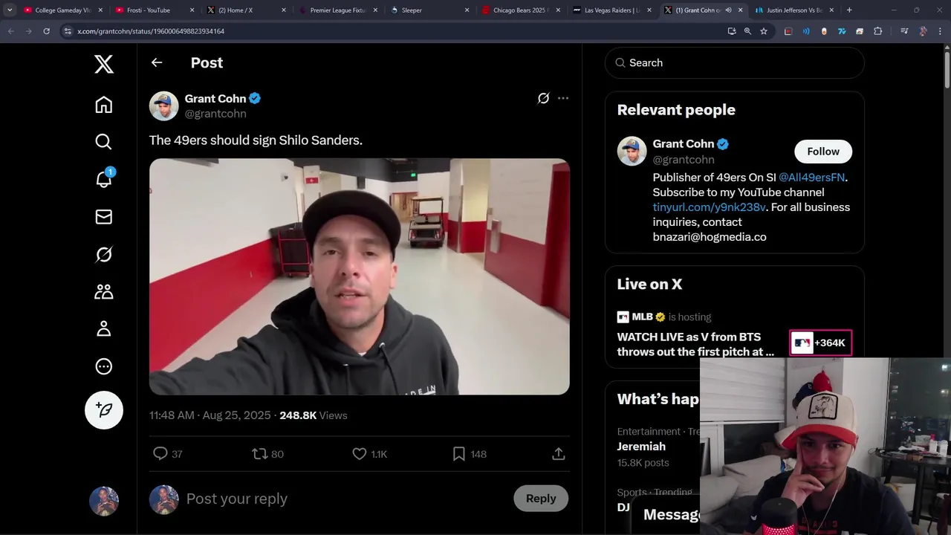
Task: Click the compose Post feather button
Action: [x=104, y=410]
